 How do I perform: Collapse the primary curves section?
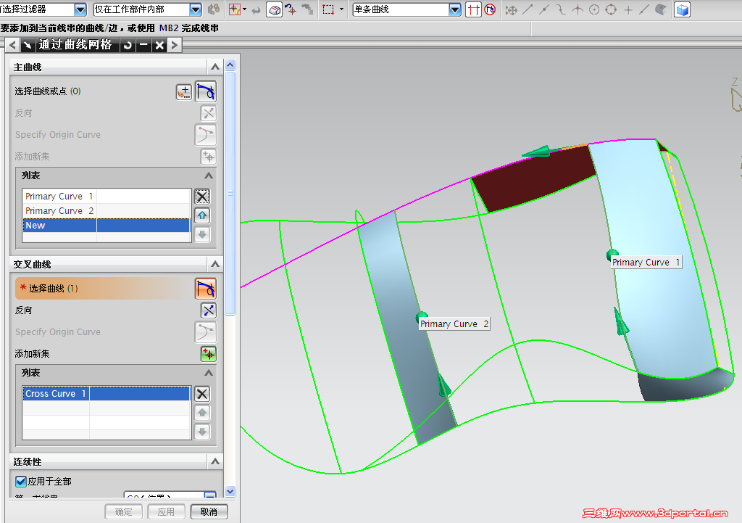(214, 67)
